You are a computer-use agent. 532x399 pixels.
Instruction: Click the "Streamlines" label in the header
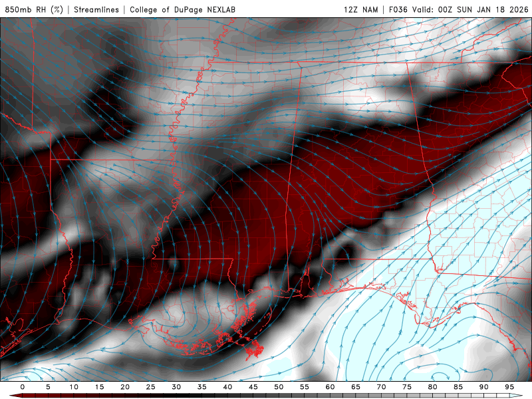click(x=96, y=9)
